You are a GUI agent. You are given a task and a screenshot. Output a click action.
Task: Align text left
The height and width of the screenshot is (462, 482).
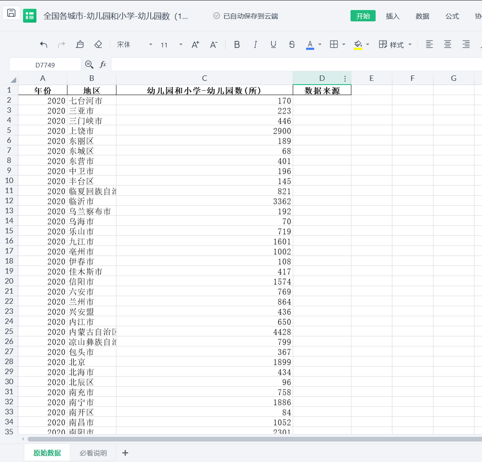[x=429, y=44]
